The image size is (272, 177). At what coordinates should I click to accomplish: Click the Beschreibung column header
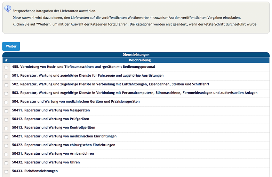[x=140, y=60]
